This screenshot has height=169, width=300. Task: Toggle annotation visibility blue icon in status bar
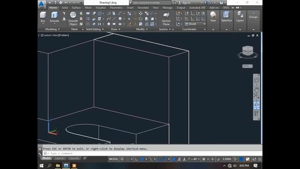(x=174, y=159)
